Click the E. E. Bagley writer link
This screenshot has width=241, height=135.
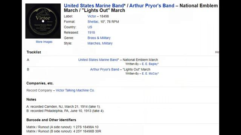tap(149, 64)
